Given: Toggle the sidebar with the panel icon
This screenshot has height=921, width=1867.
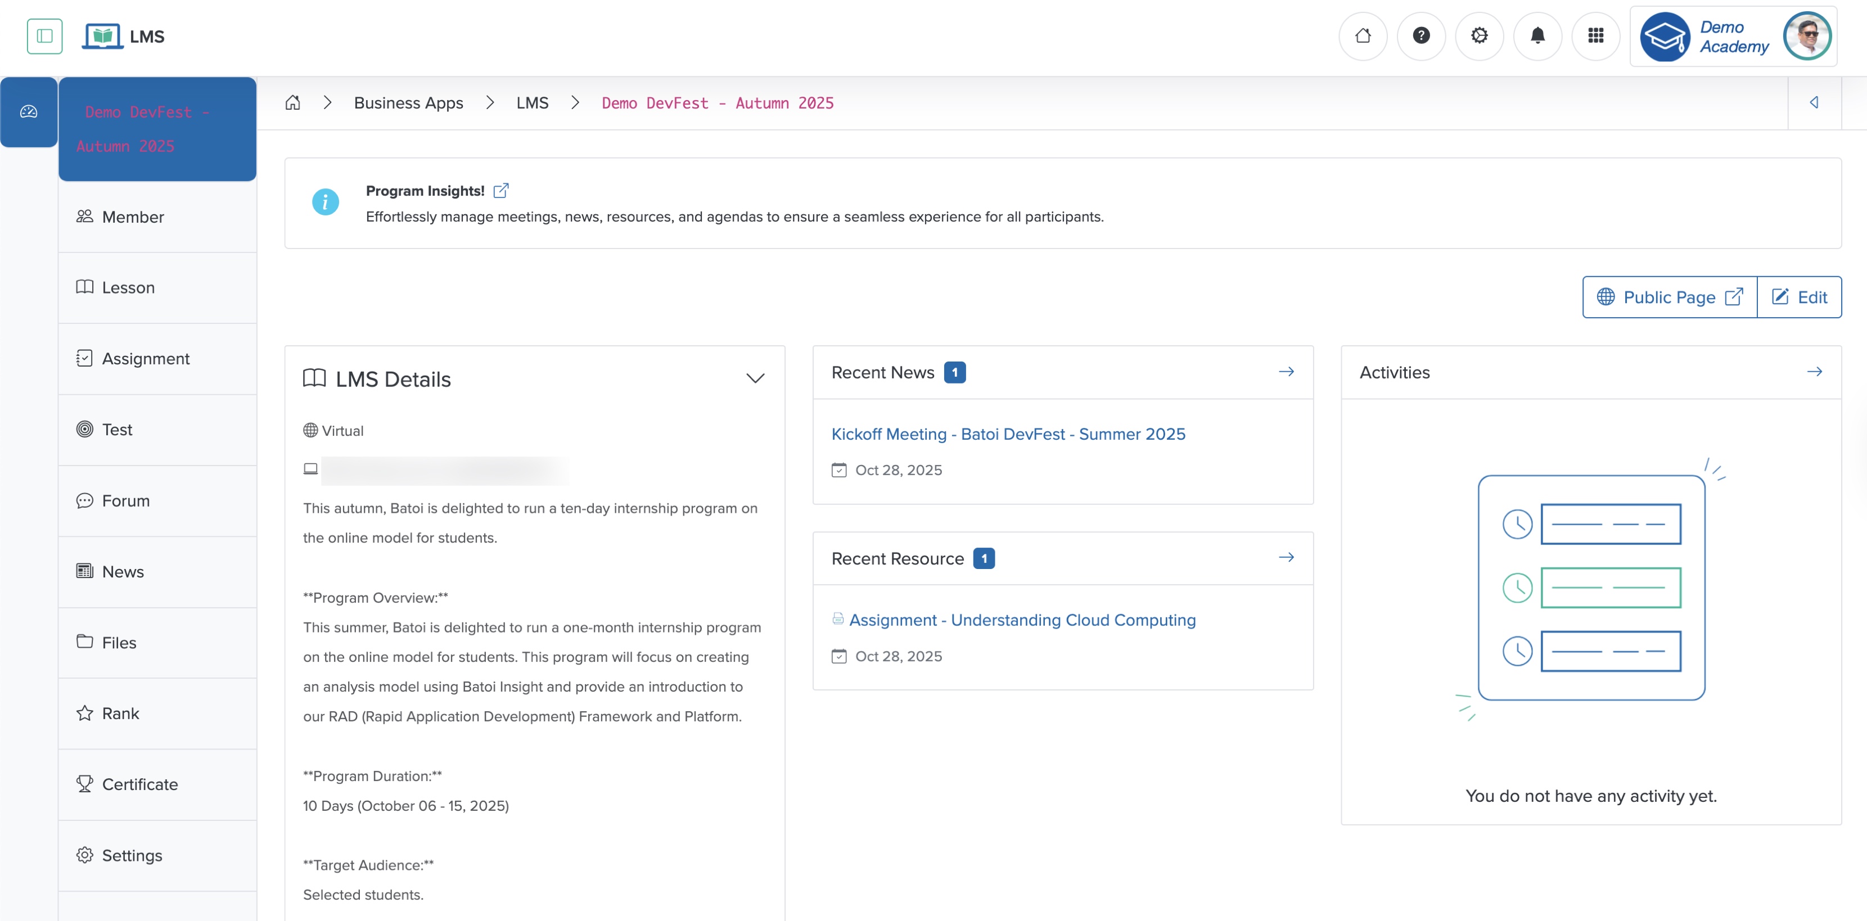Looking at the screenshot, I should (44, 36).
